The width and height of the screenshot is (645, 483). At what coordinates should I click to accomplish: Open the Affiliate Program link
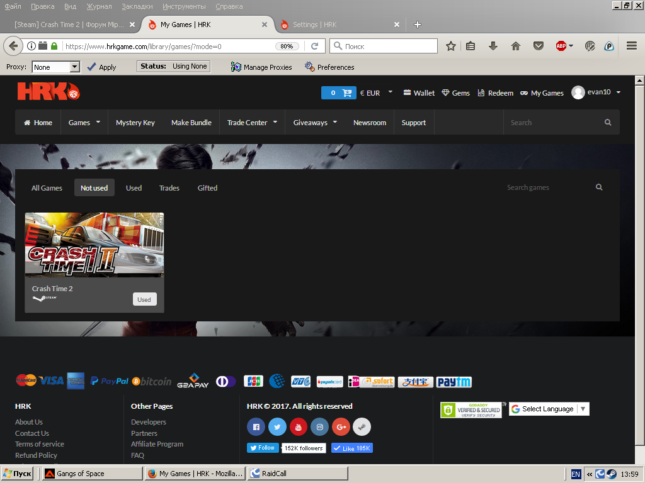(157, 444)
